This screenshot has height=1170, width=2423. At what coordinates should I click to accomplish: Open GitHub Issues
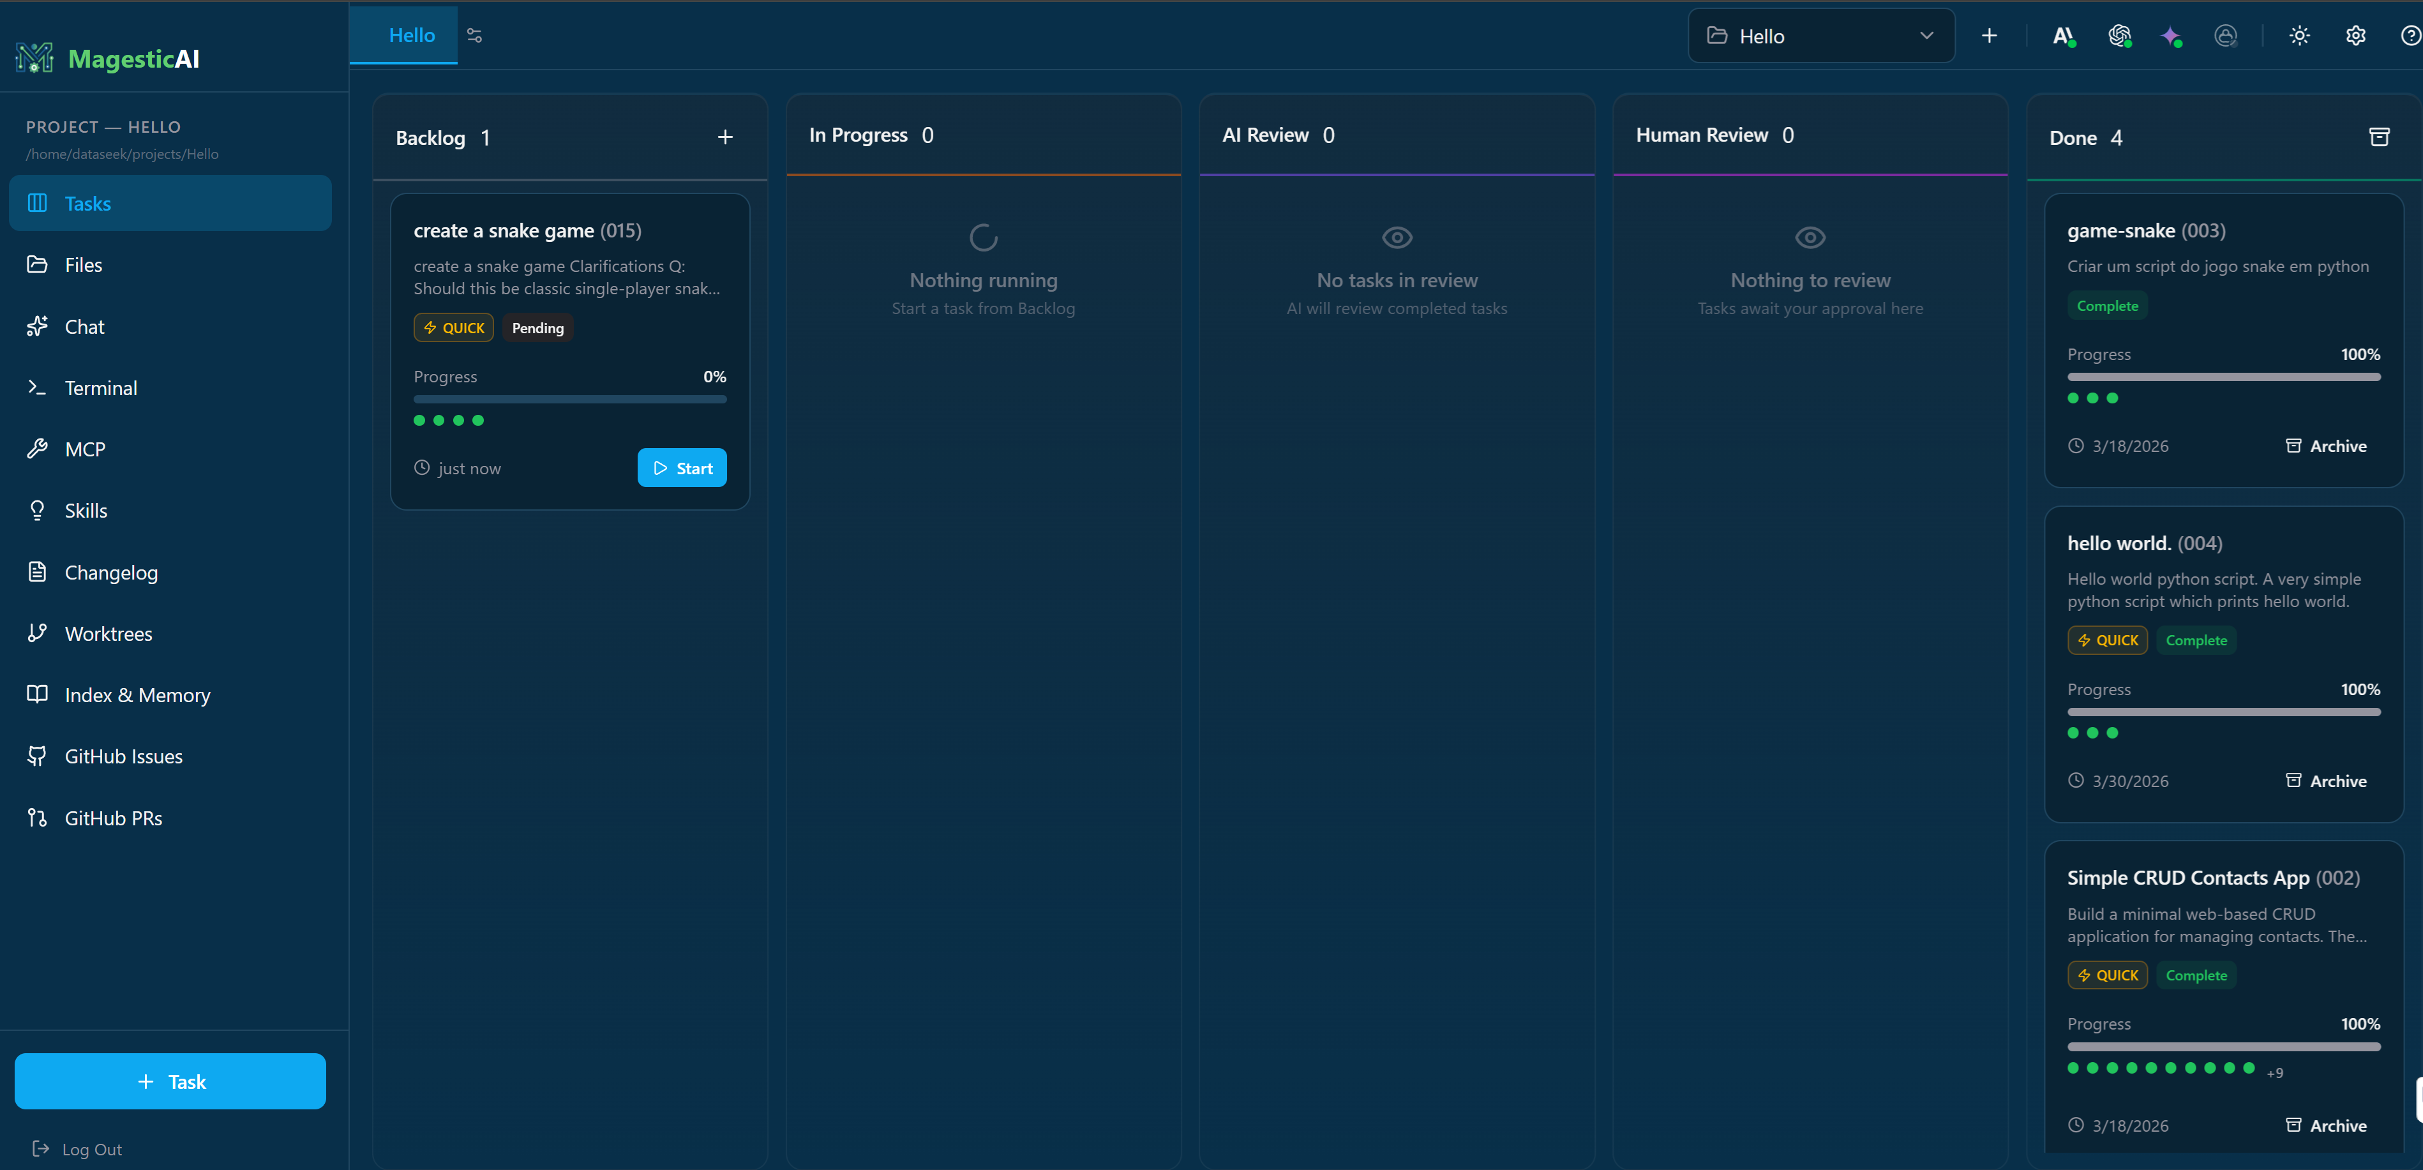tap(170, 756)
